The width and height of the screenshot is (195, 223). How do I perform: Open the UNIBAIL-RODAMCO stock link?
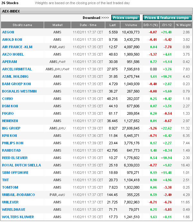[19, 195]
